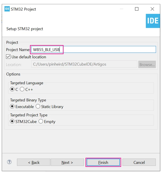The width and height of the screenshot is (162, 174).
Task: Select the Empty project type
Action: (41, 121)
